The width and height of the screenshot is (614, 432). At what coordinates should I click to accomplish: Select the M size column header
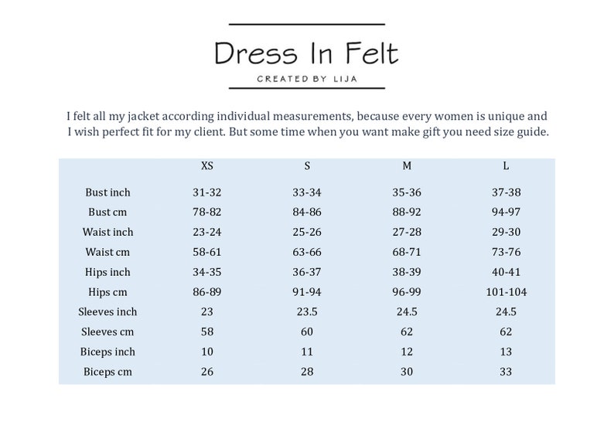click(407, 166)
